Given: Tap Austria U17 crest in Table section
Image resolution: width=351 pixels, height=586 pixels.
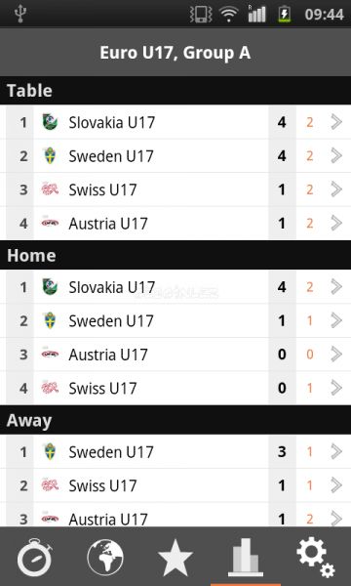Looking at the screenshot, I should tap(50, 223).
